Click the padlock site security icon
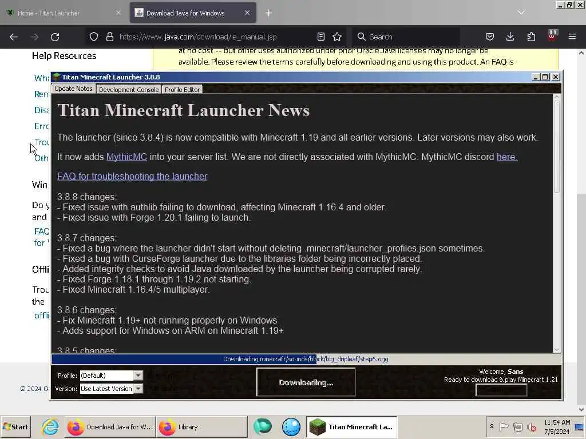Viewport: 586px width, 439px height. pos(109,37)
